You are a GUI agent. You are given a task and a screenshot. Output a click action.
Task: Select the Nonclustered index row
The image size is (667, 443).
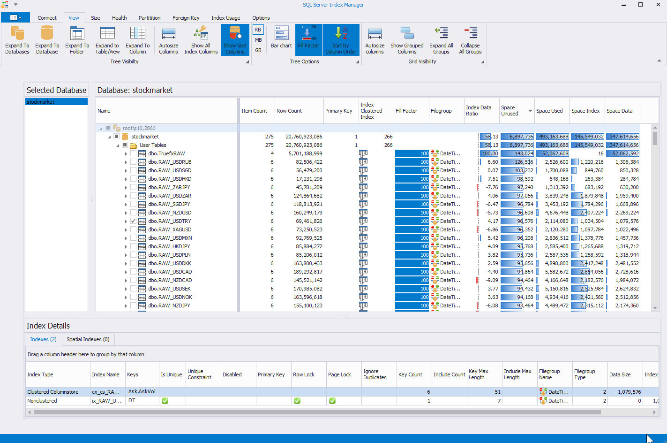coord(342,401)
